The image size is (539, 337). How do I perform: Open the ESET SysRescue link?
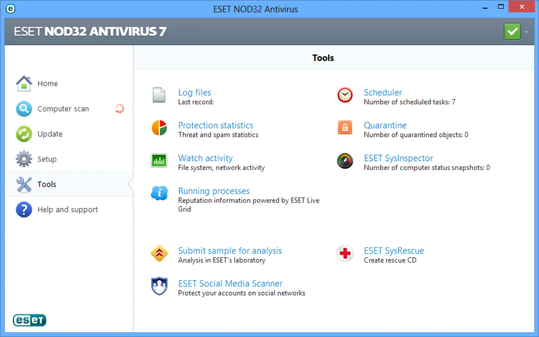click(394, 251)
